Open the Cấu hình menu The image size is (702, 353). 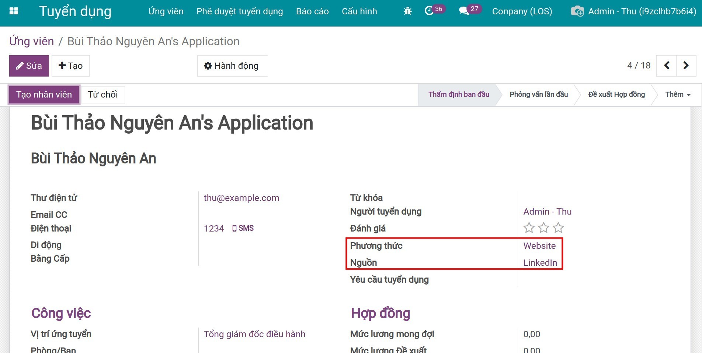[x=359, y=11]
